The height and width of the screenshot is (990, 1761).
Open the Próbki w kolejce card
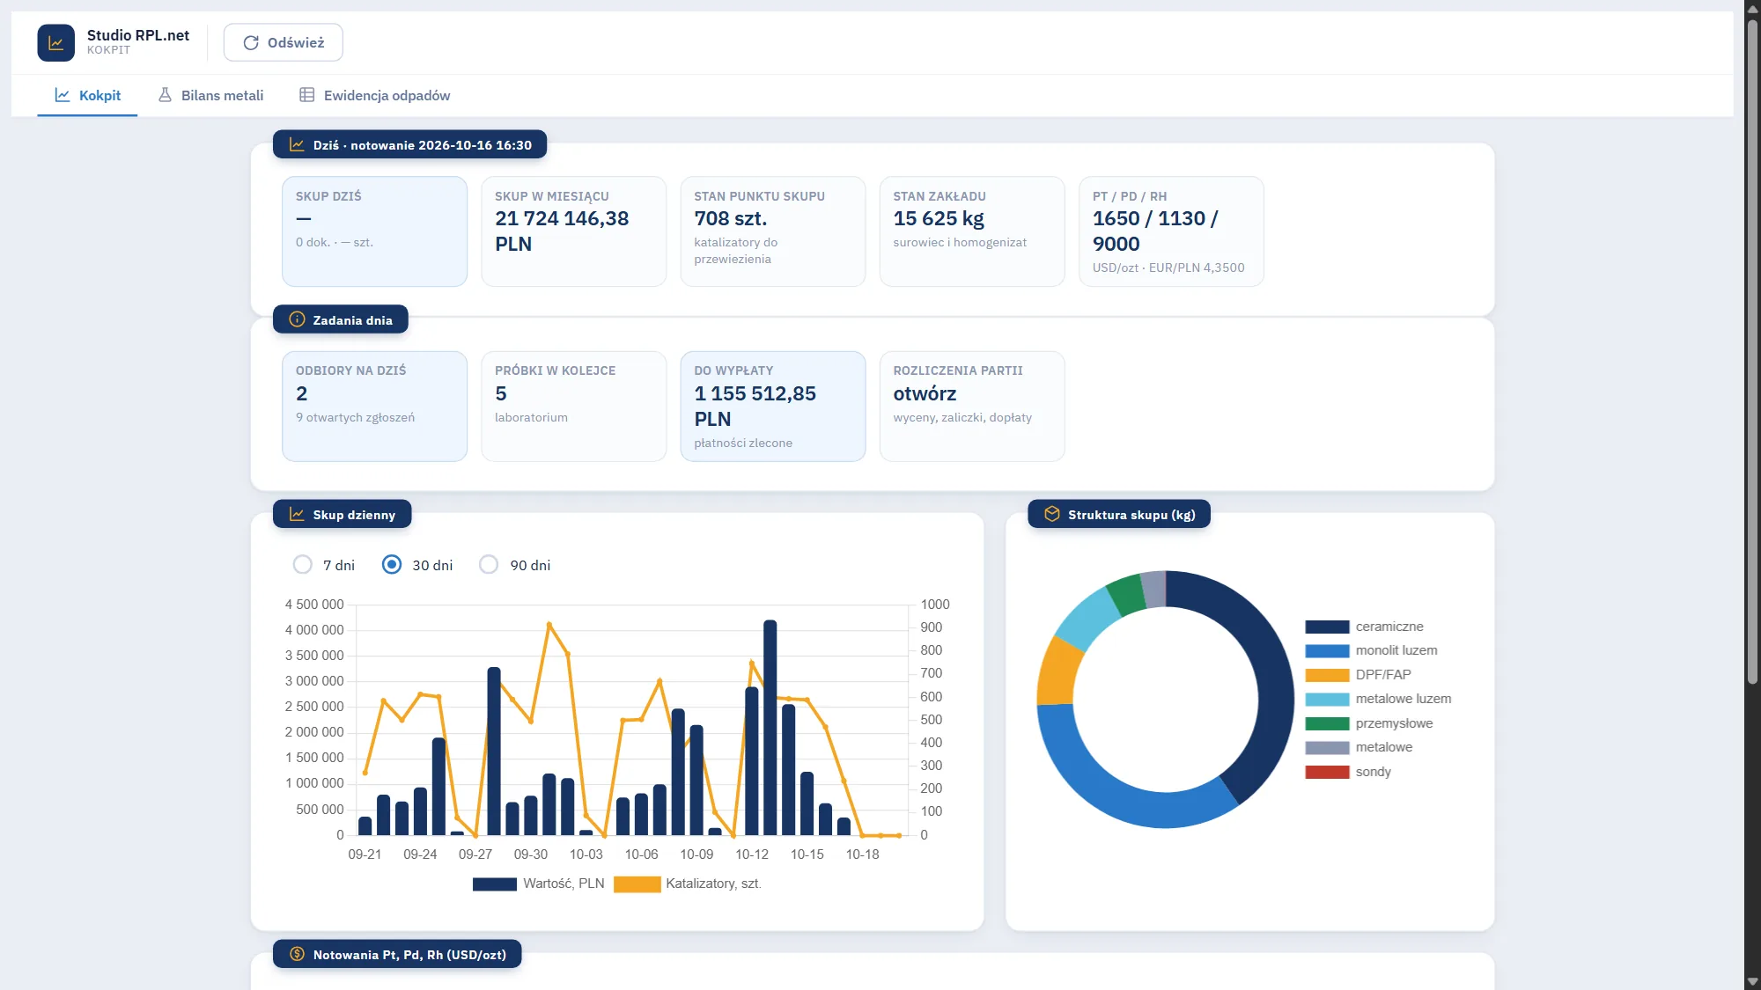(x=574, y=407)
